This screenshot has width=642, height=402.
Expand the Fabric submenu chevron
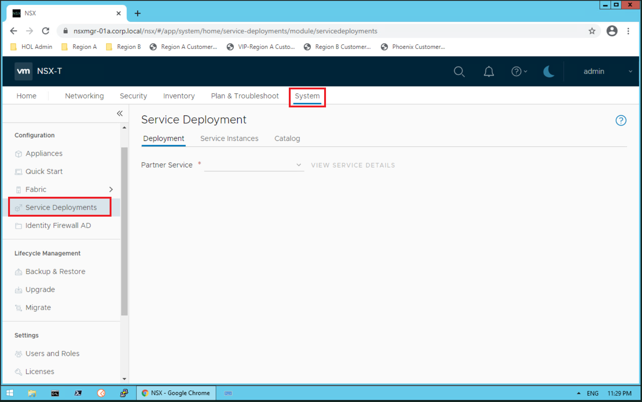pos(111,189)
